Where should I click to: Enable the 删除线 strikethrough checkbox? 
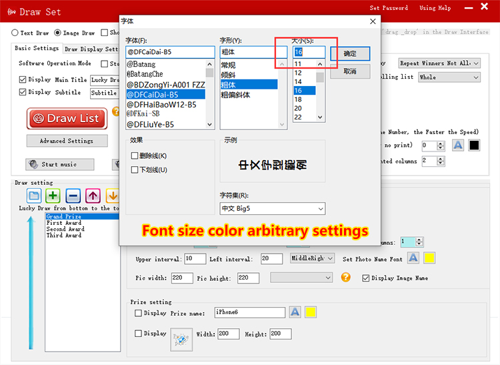[135, 155]
